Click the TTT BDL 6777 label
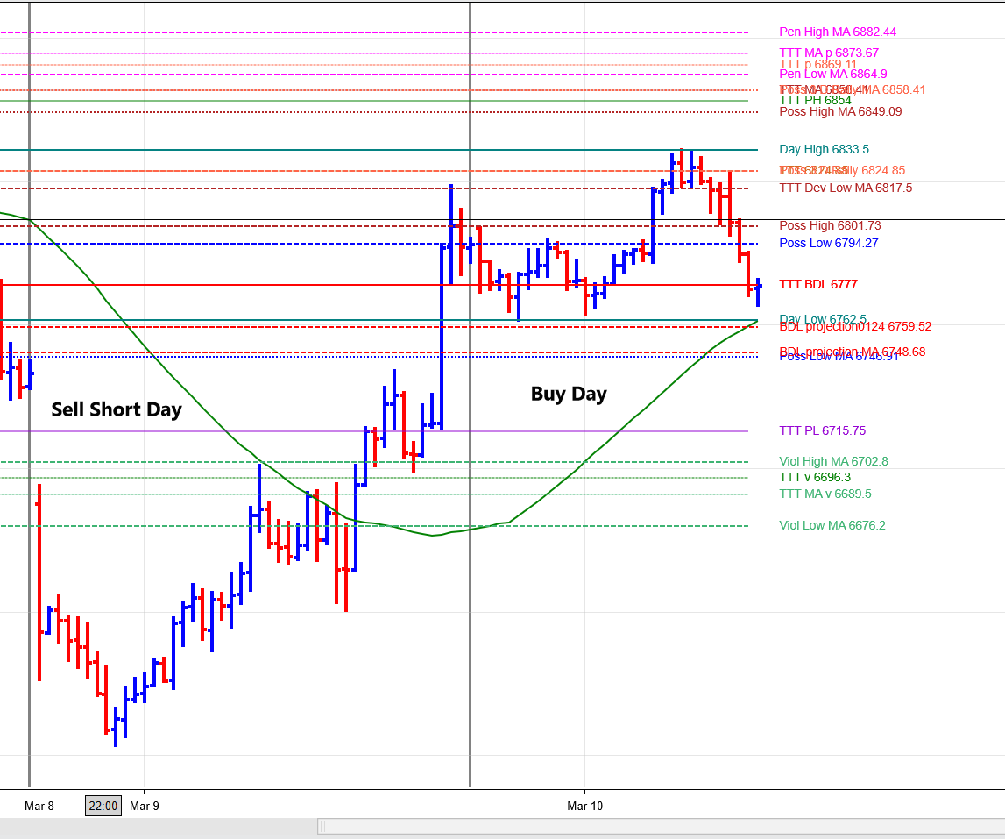This screenshot has height=839, width=1005. [x=818, y=284]
